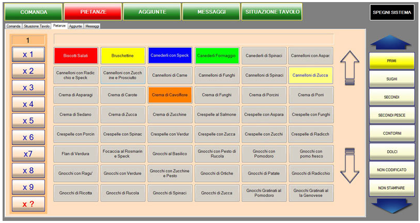This screenshot has height=223, width=420.
Task: Select the DOLCI category
Action: pyautogui.click(x=391, y=152)
